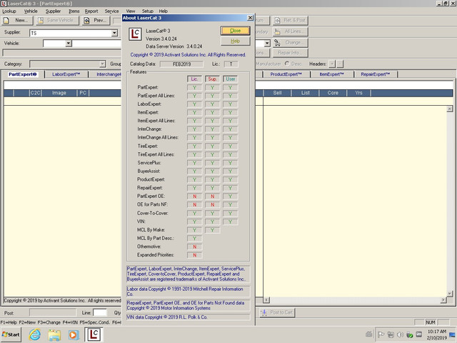Switch to the LaborExpert tab

[x=66, y=74]
